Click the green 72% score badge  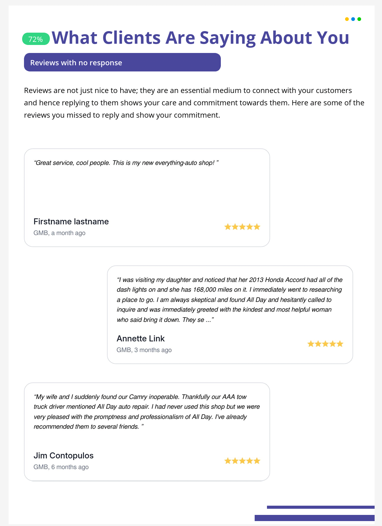pyautogui.click(x=36, y=39)
